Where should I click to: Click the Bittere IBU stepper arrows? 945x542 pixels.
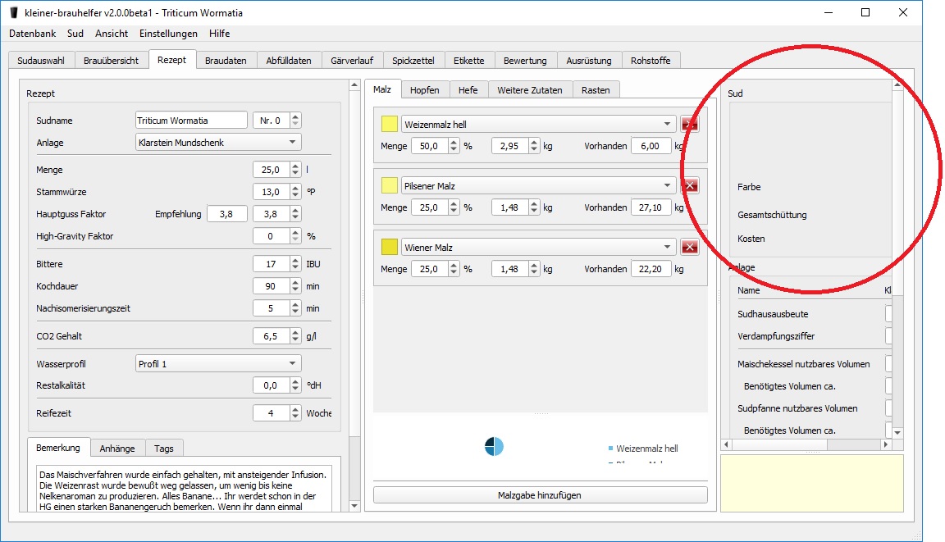click(x=295, y=264)
